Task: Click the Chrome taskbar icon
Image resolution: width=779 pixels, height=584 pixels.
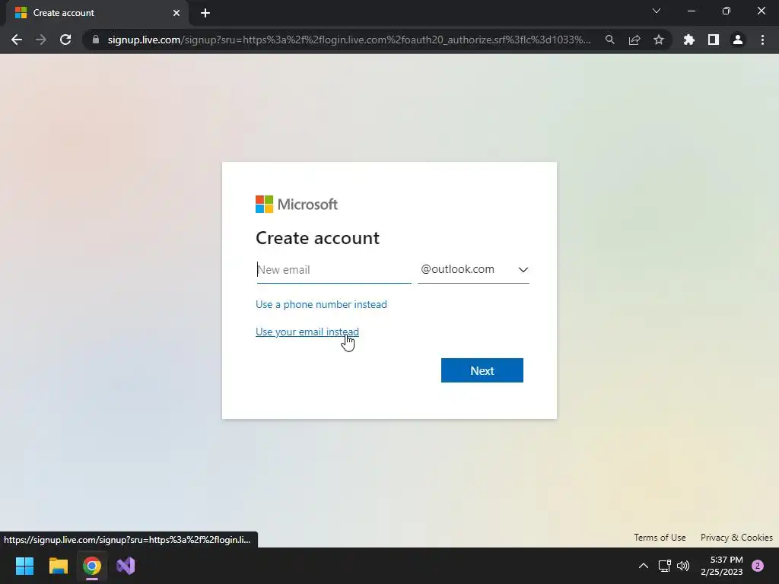Action: pyautogui.click(x=92, y=566)
